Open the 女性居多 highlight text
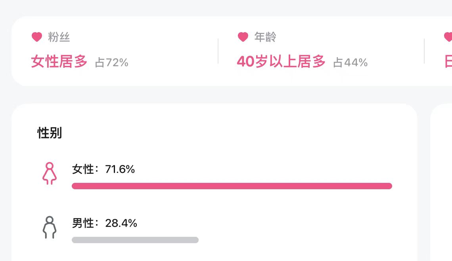The height and width of the screenshot is (261, 452). (x=59, y=62)
